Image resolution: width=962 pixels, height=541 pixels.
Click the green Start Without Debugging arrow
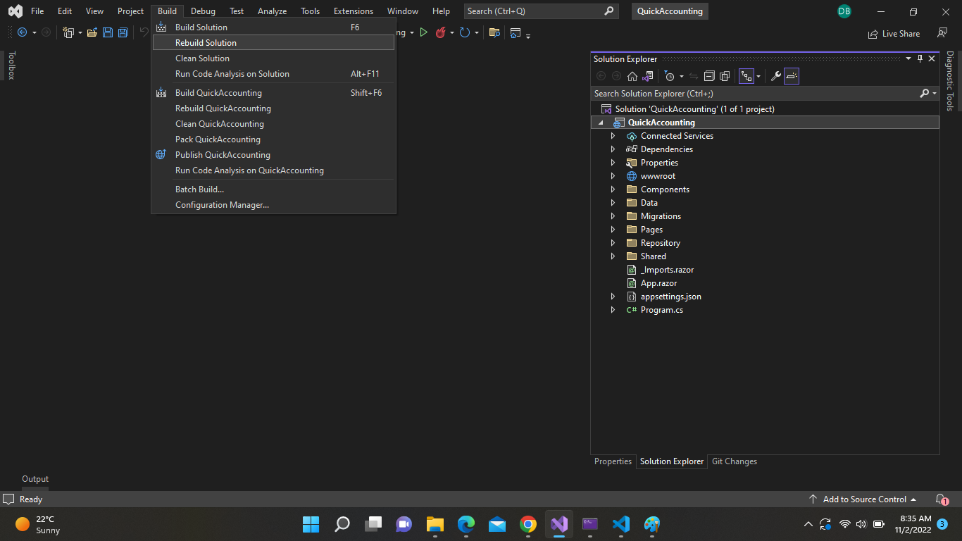pos(423,32)
